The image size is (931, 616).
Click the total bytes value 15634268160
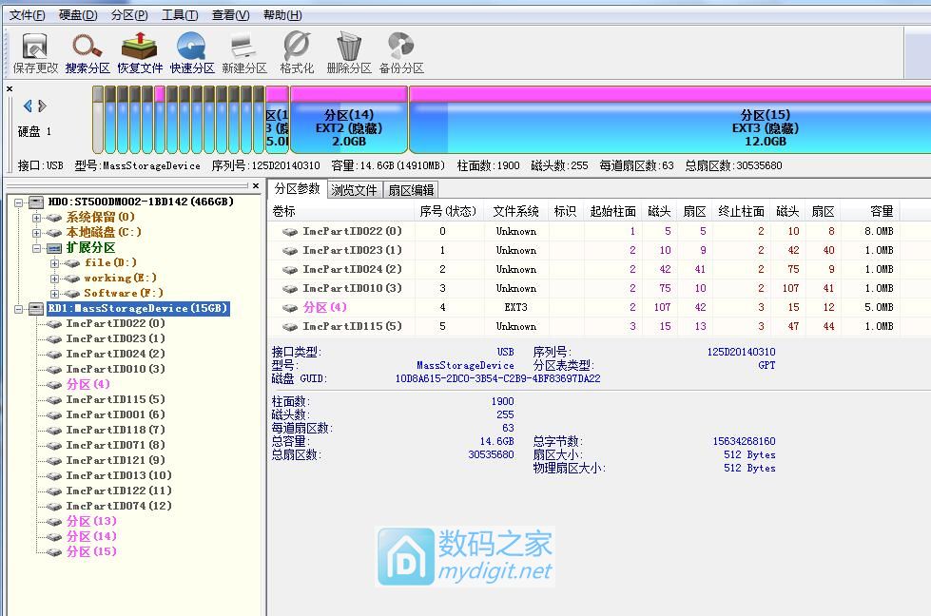coord(744,441)
